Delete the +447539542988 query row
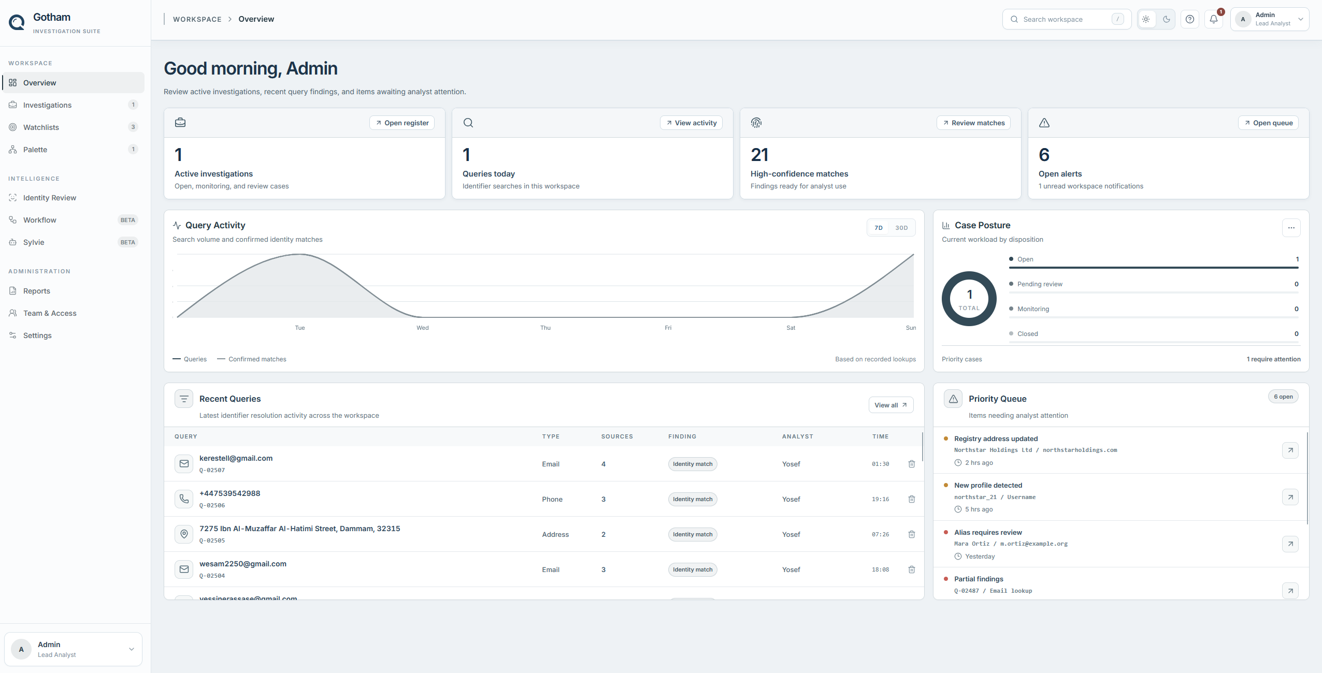 912,499
